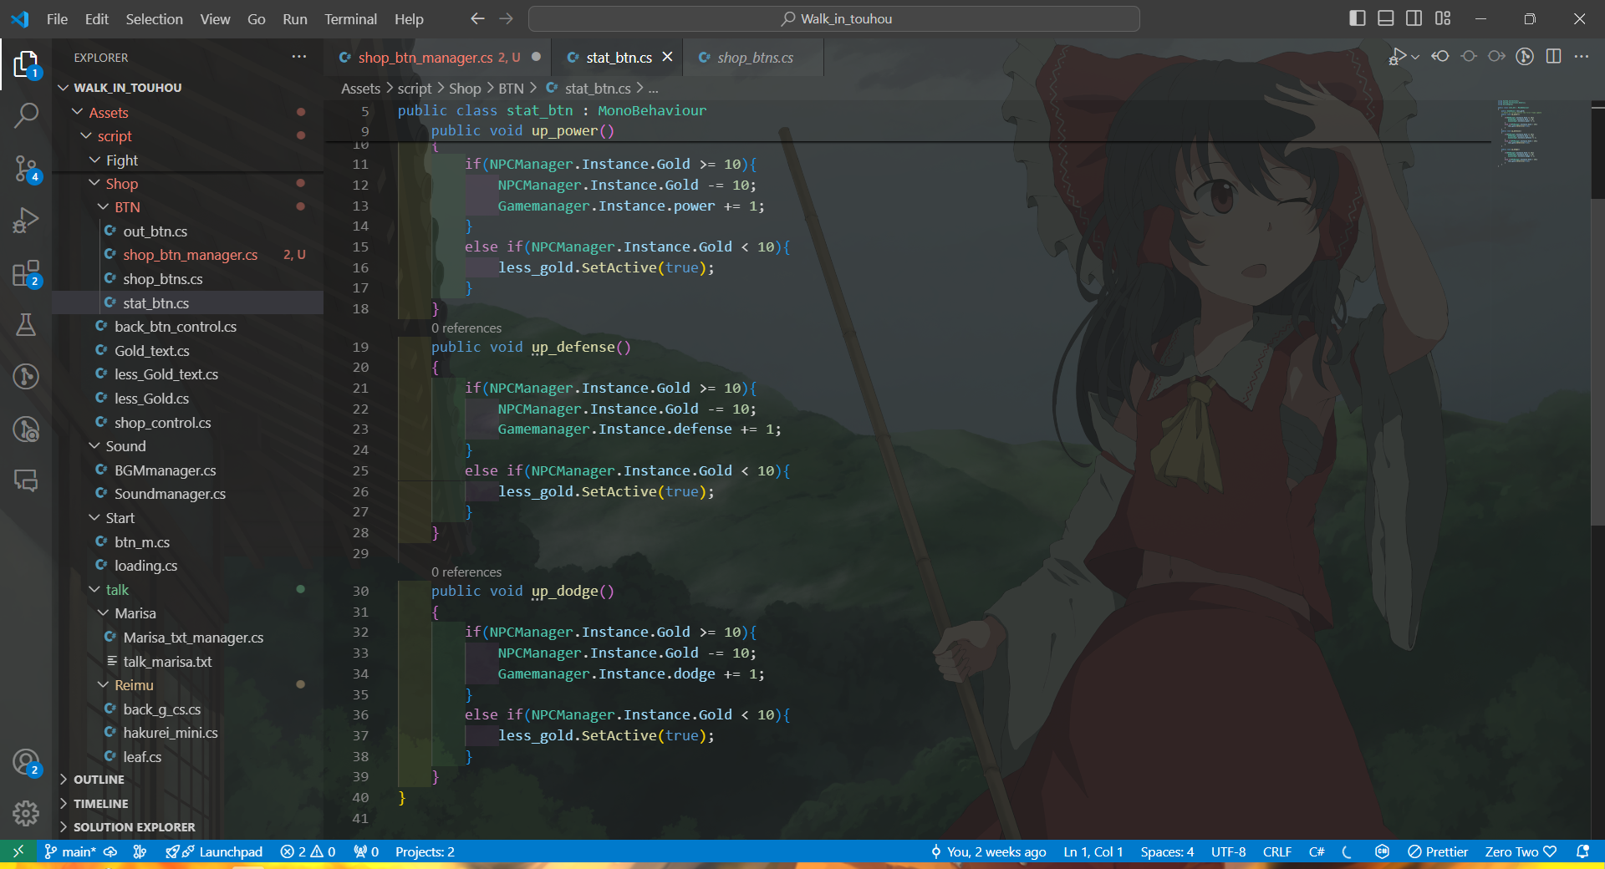This screenshot has height=869, width=1605.
Task: Click the circled git branch icon in editor toolbar
Action: [x=1525, y=56]
